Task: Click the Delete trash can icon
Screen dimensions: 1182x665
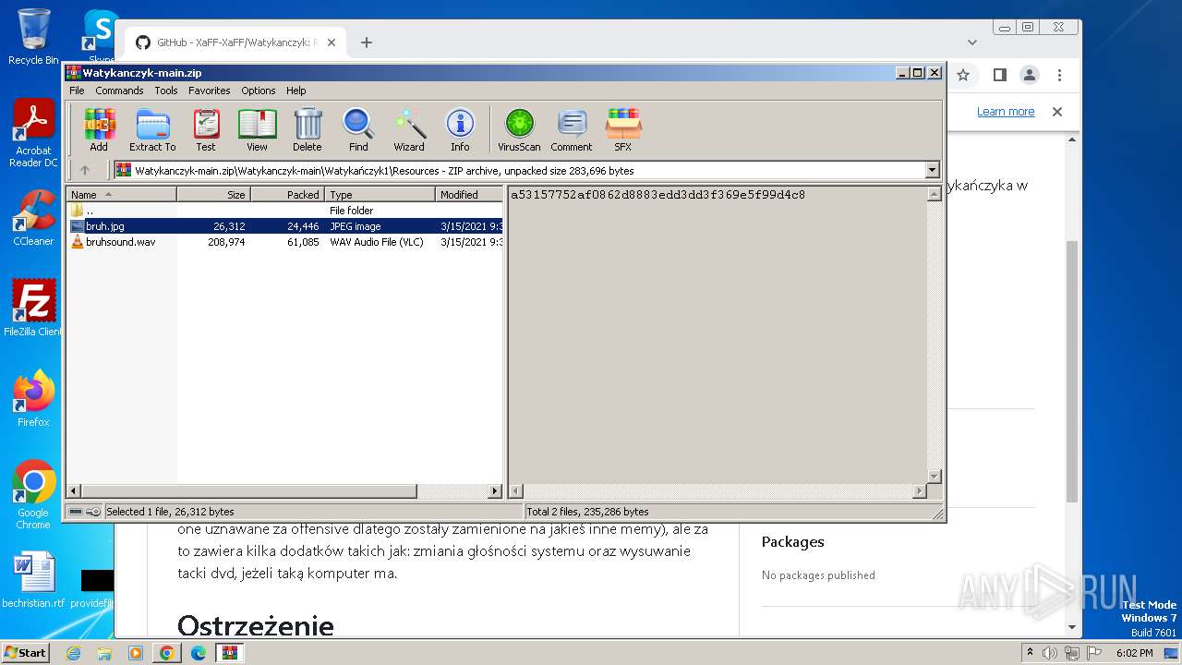Action: [x=308, y=129]
